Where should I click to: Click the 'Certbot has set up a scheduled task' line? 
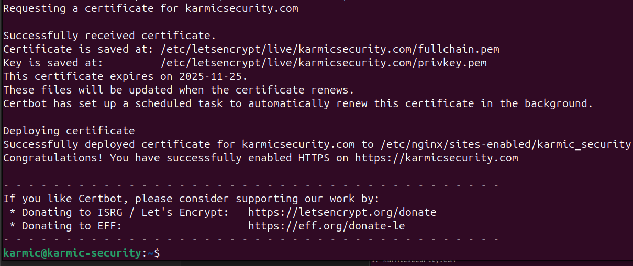pos(298,103)
